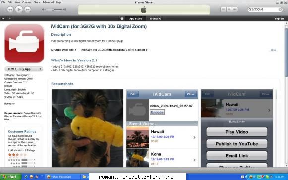
Task: Click the video_2009-12-28_22.27.07 filename
Action: pos(171,106)
